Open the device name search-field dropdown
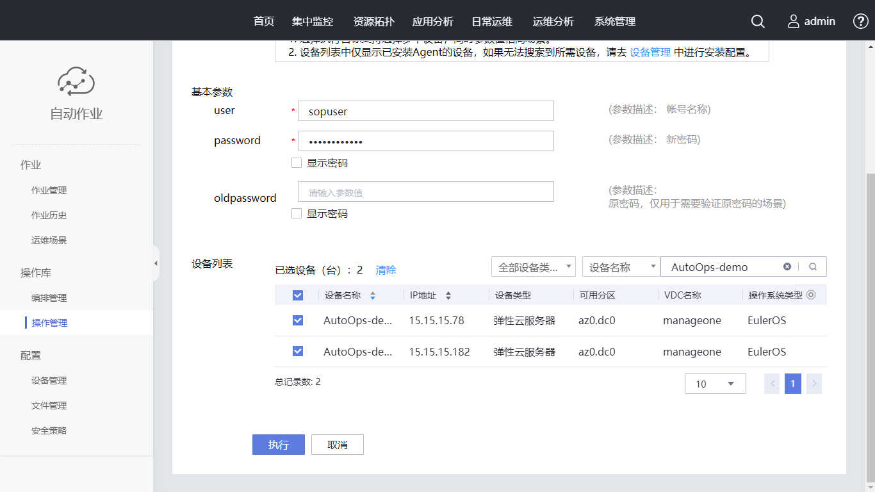 pos(621,266)
